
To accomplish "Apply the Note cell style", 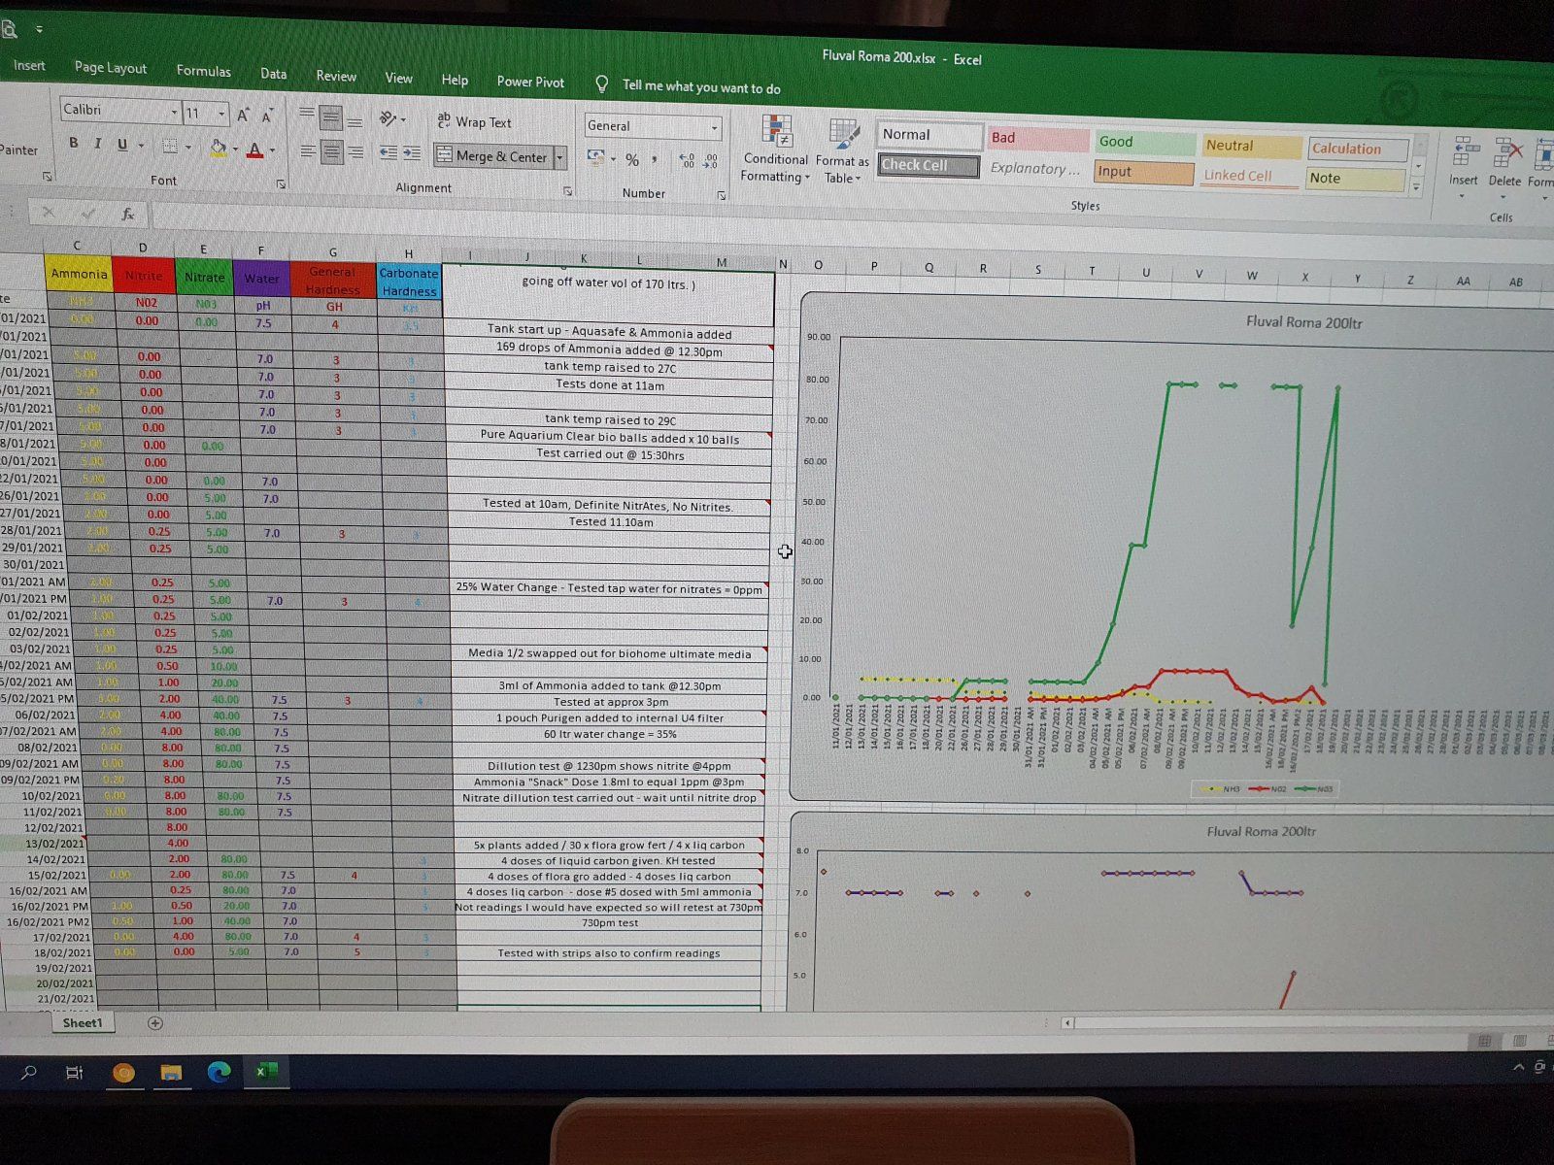I will (1356, 179).
